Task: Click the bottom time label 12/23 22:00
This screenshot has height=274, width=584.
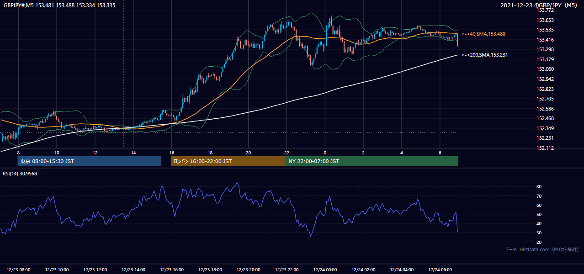Action: tap(287, 270)
